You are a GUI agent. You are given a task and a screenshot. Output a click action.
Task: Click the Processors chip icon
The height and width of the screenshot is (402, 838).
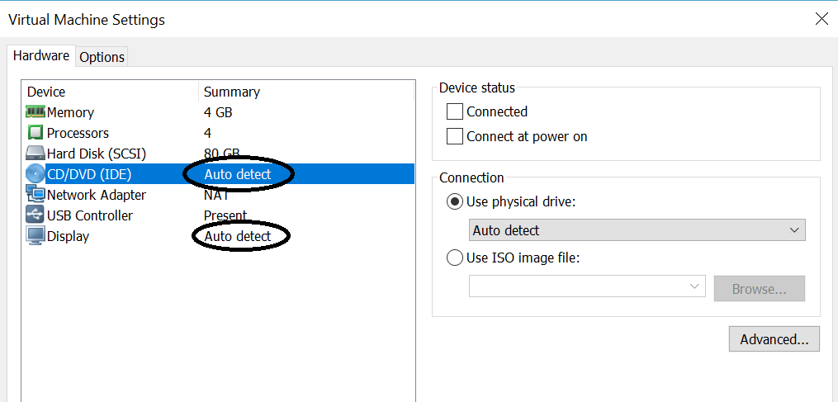36,133
